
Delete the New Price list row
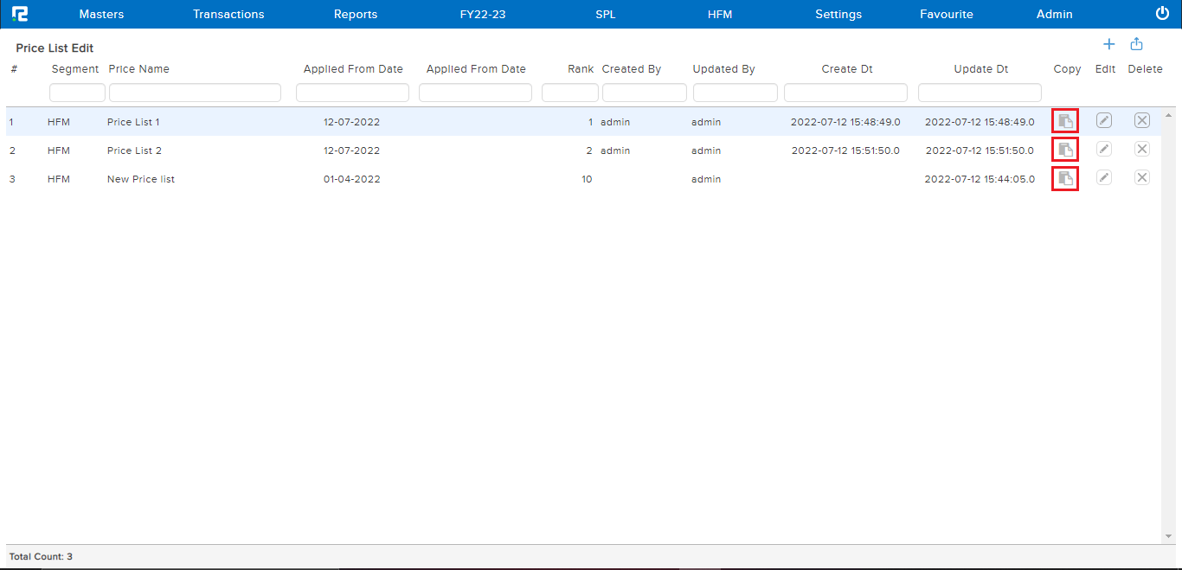(x=1142, y=177)
